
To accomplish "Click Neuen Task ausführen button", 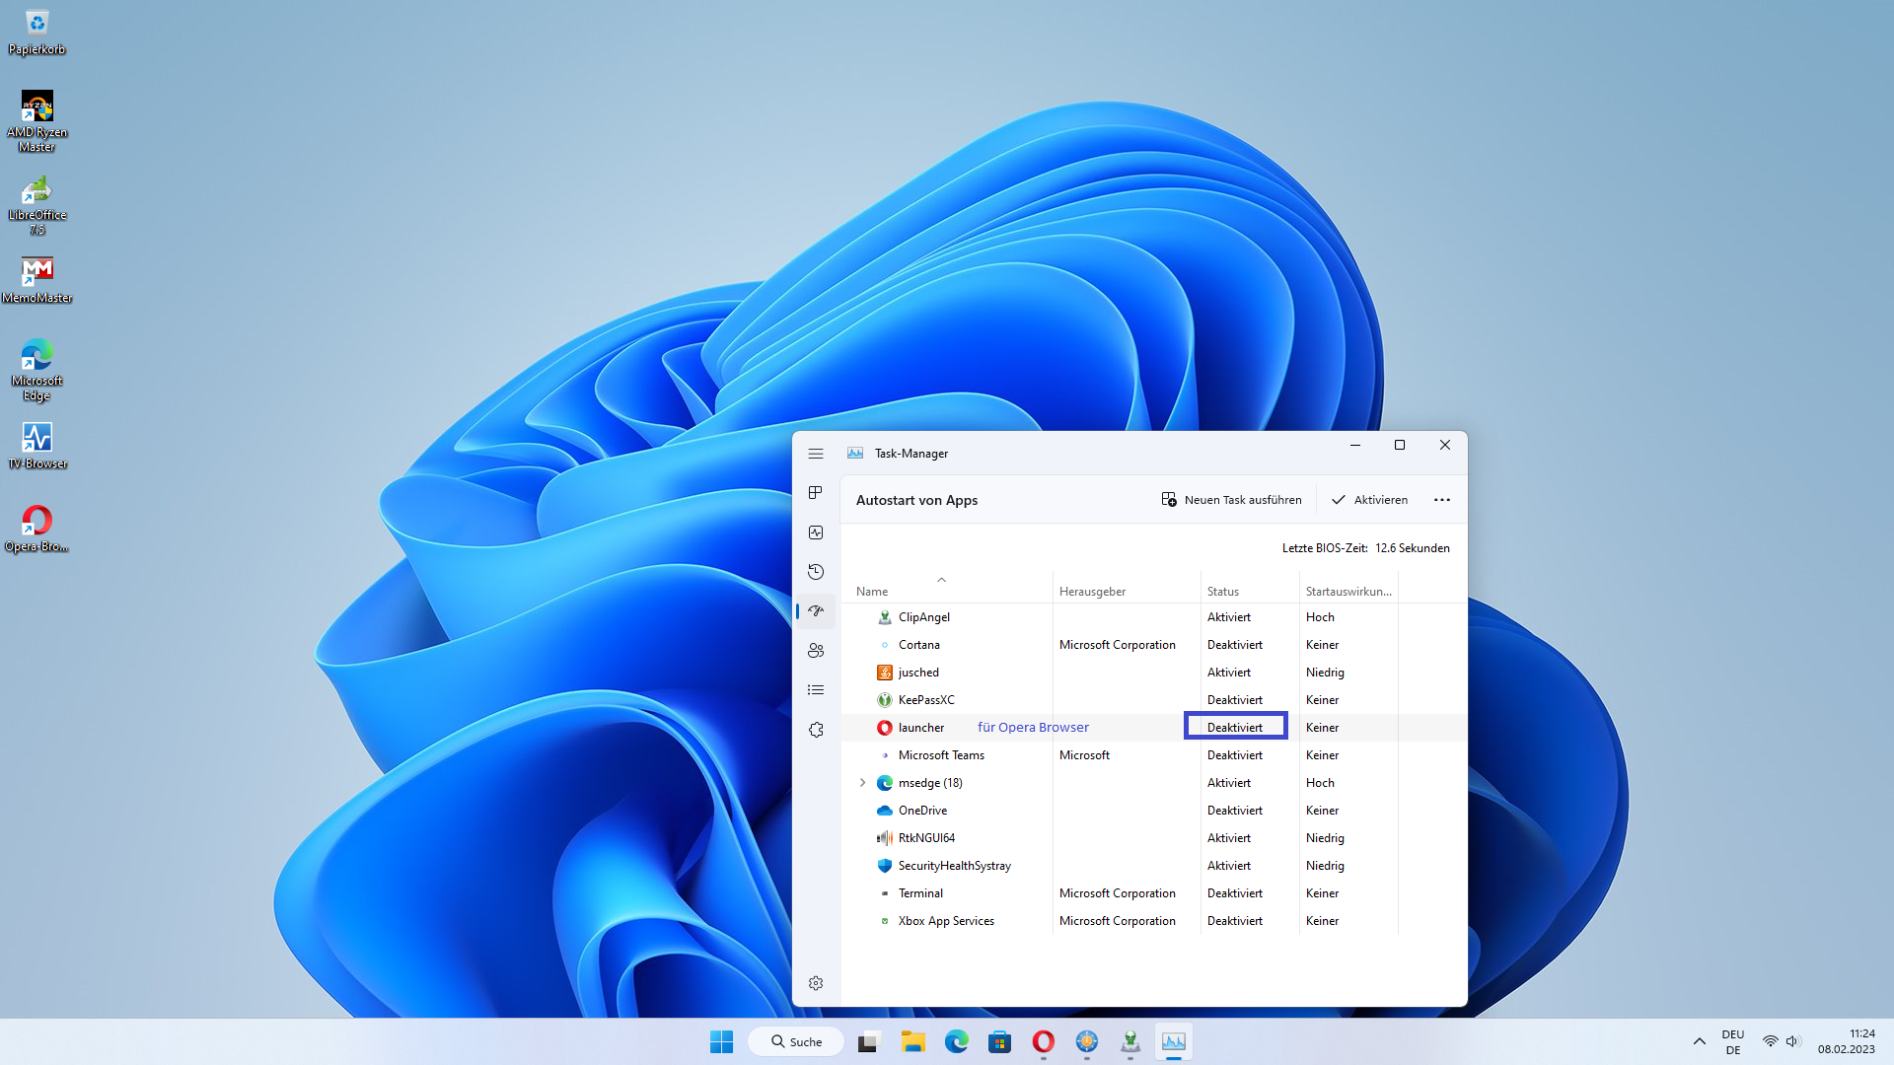I will (x=1231, y=500).
